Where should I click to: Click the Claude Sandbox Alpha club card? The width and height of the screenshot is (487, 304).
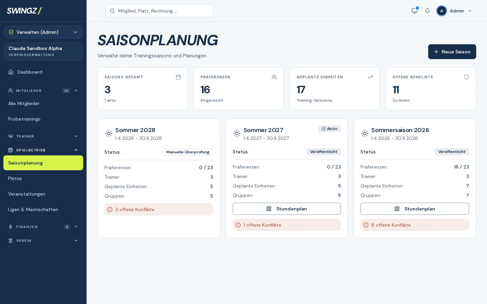point(43,51)
